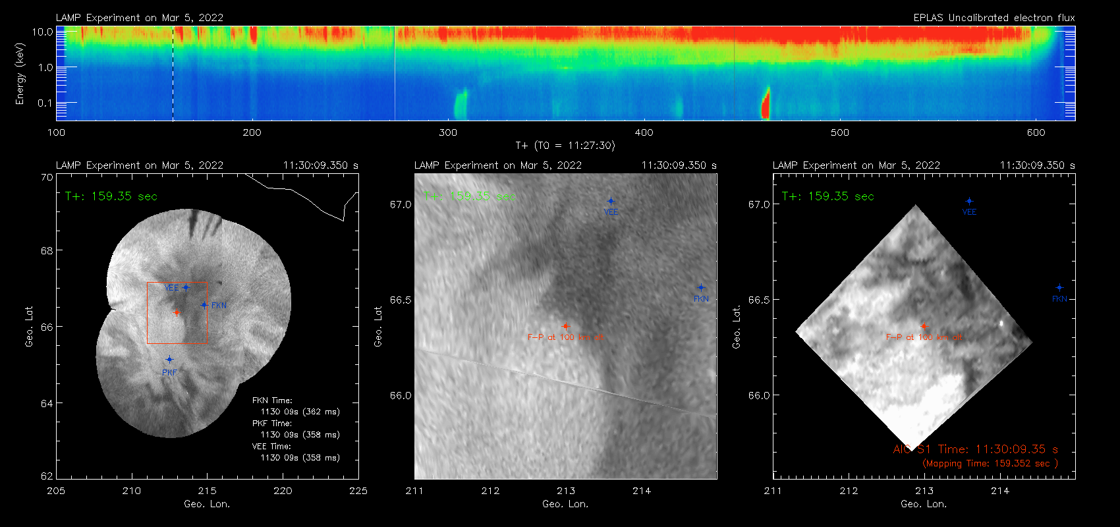Click 'F-P at 100 km alt' label in right panel
Image resolution: width=1120 pixels, height=527 pixels.
click(x=924, y=337)
